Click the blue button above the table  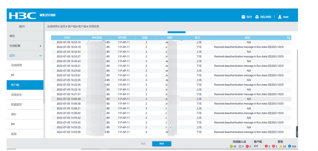(176, 32)
